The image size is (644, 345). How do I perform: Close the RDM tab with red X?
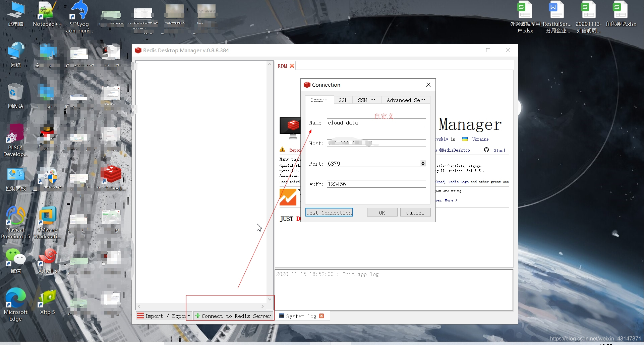292,66
